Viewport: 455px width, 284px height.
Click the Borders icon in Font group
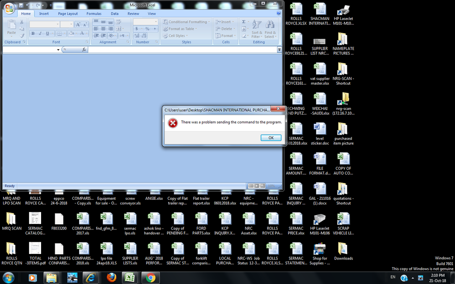(59, 33)
